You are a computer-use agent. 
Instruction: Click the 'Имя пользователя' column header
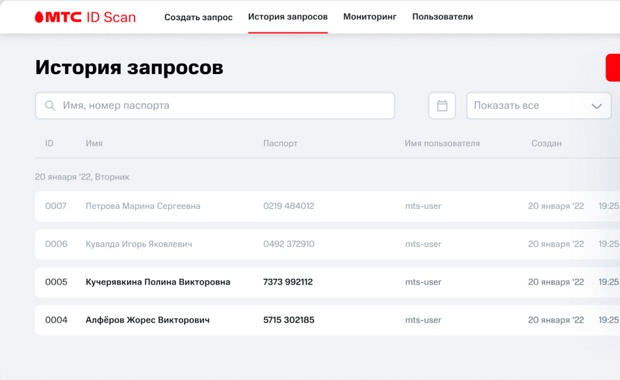click(x=442, y=143)
